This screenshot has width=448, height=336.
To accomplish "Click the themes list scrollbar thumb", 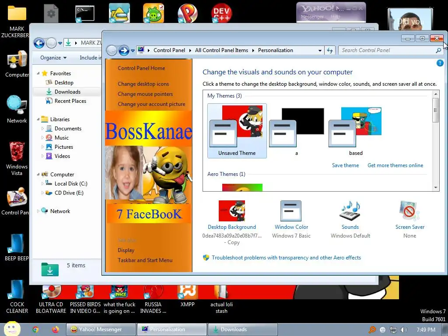I will tap(435, 110).
